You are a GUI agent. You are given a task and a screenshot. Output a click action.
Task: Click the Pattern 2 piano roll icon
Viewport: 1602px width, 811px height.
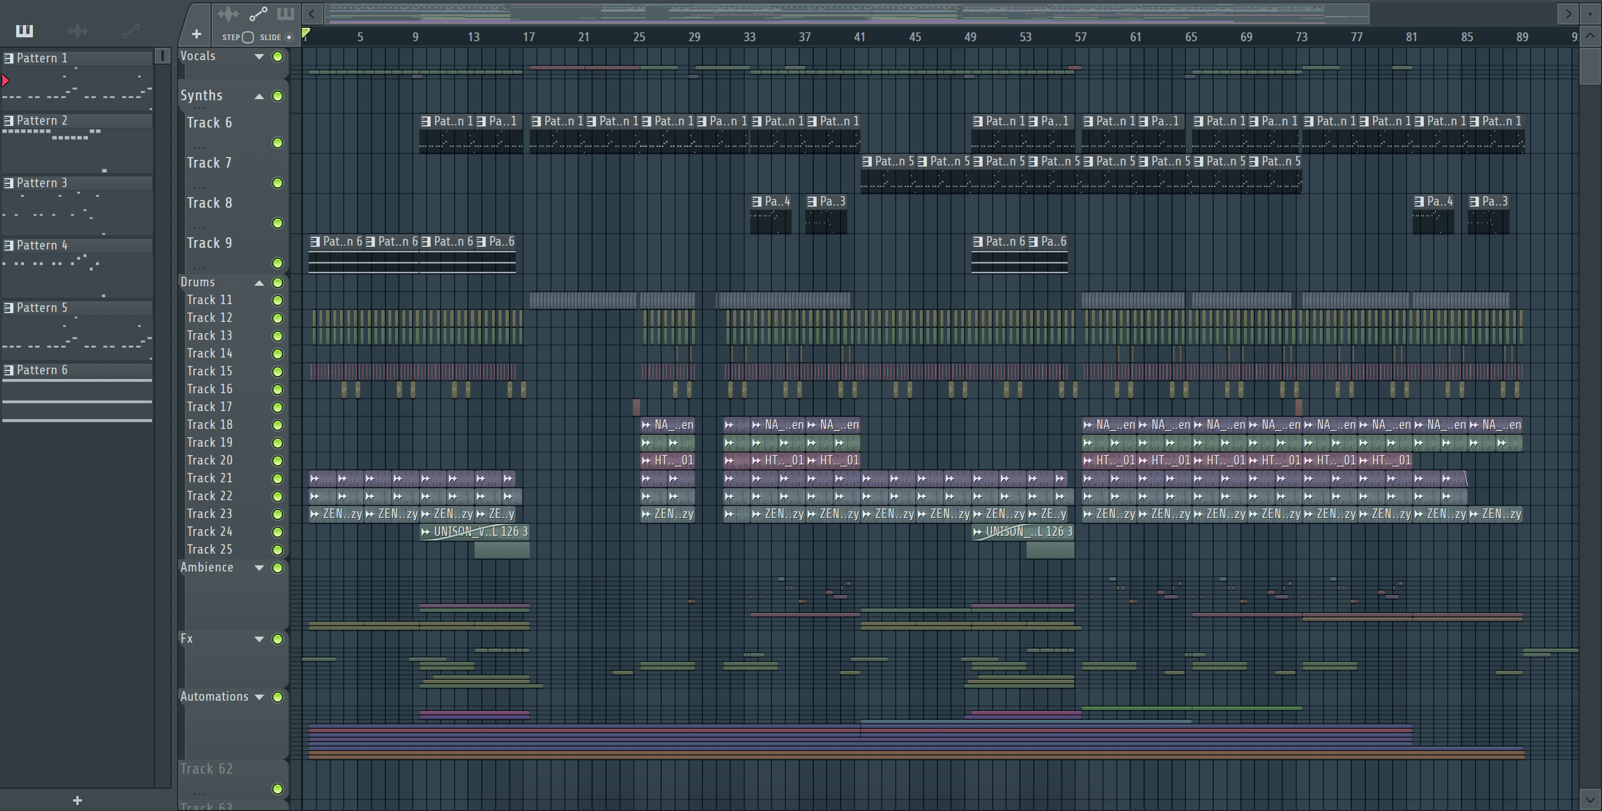coord(9,121)
